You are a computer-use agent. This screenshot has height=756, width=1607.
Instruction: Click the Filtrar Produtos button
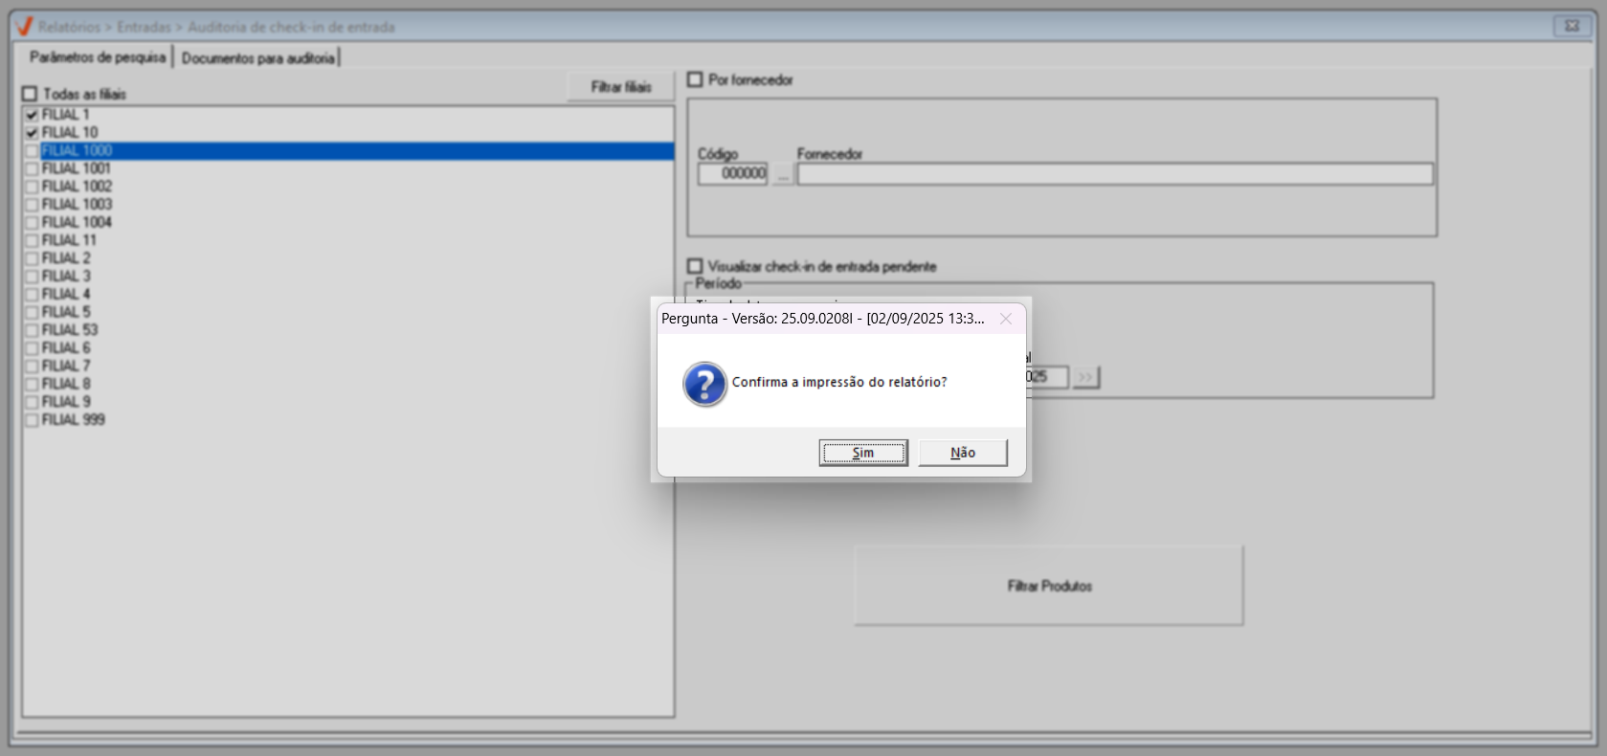[x=1049, y=586]
